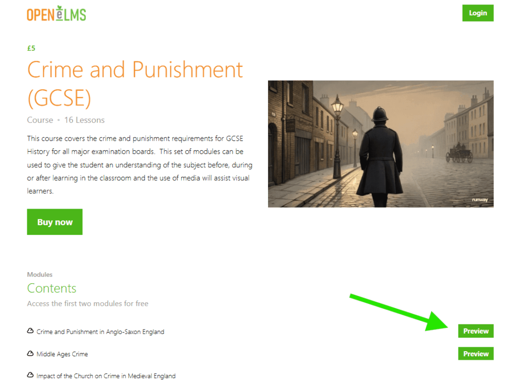Preview the Anglo-Saxon England module

pos(476,331)
